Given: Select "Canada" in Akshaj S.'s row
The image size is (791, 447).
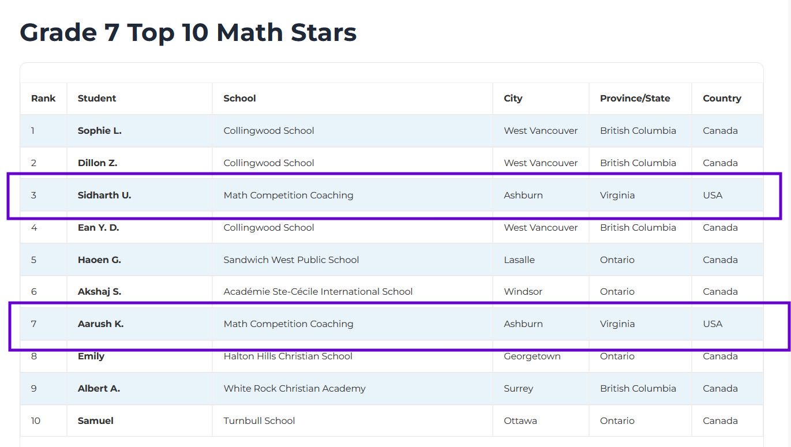Looking at the screenshot, I should tap(720, 291).
